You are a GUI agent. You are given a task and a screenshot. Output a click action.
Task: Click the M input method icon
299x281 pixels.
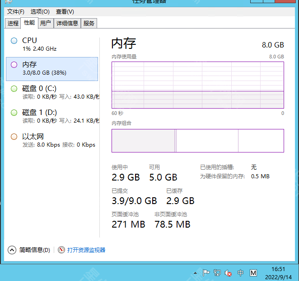point(253,273)
